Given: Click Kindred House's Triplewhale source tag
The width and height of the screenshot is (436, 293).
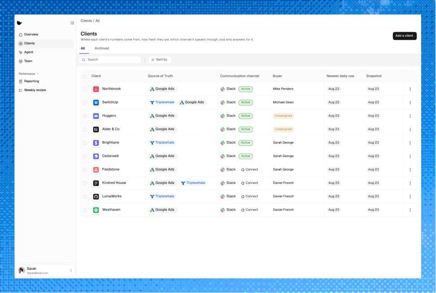Looking at the screenshot, I should click(193, 183).
